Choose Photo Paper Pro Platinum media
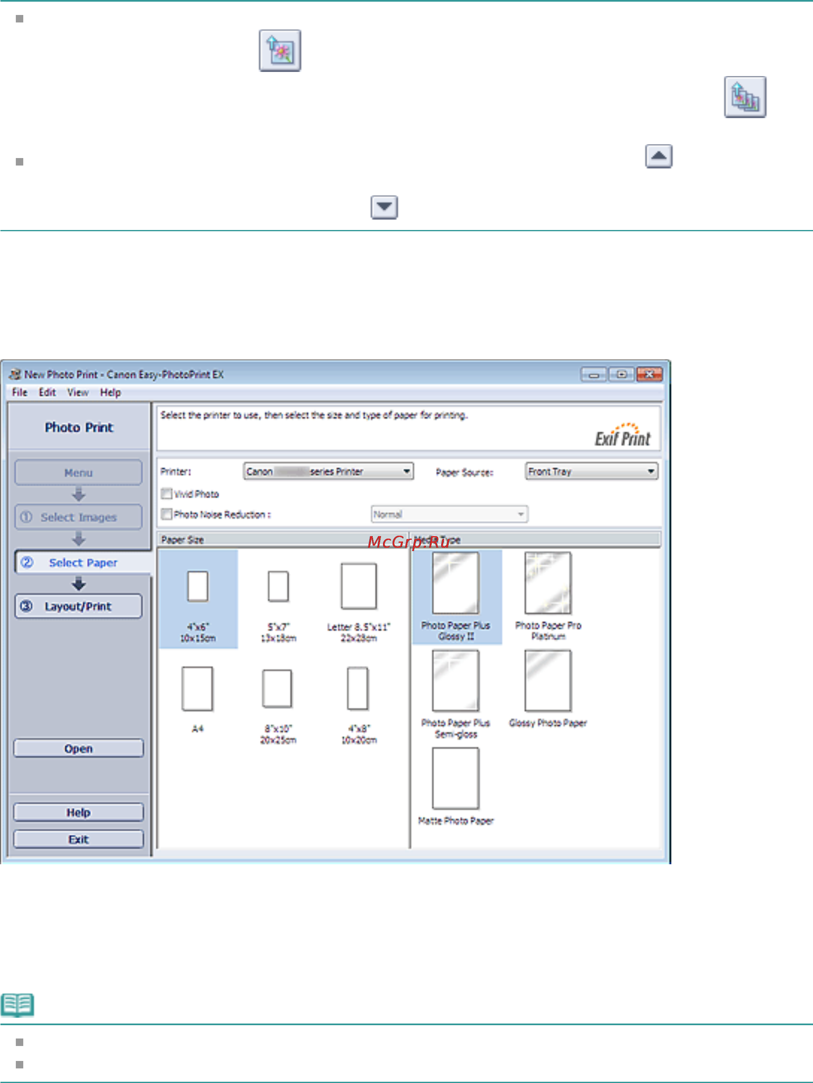The image size is (813, 1083). (548, 597)
